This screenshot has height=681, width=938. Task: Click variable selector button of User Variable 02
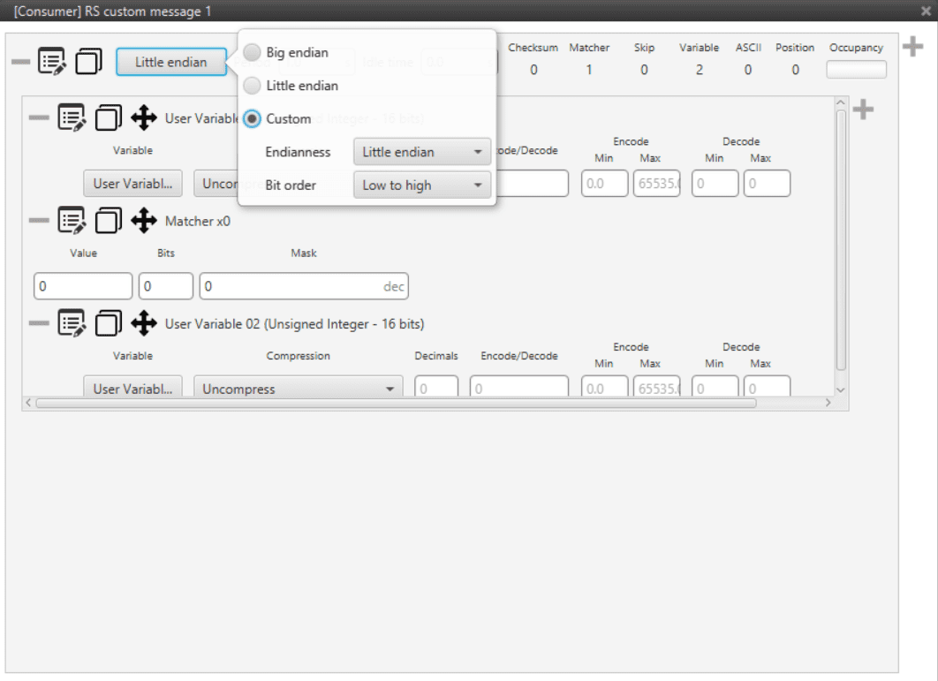(x=132, y=389)
